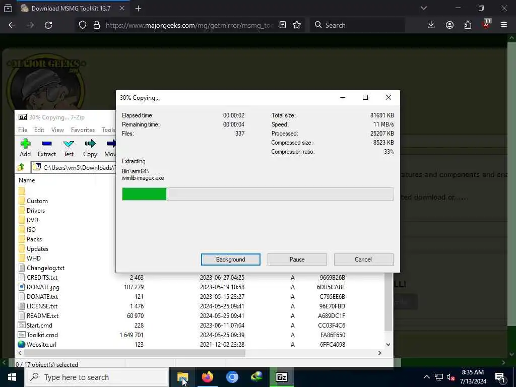The height and width of the screenshot is (387, 516).
Task: Pause the copying operation
Action: (x=297, y=260)
